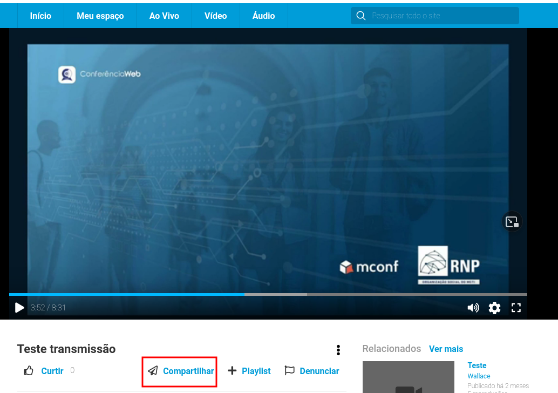Click the Curtir link
The image size is (558, 393).
tap(52, 371)
